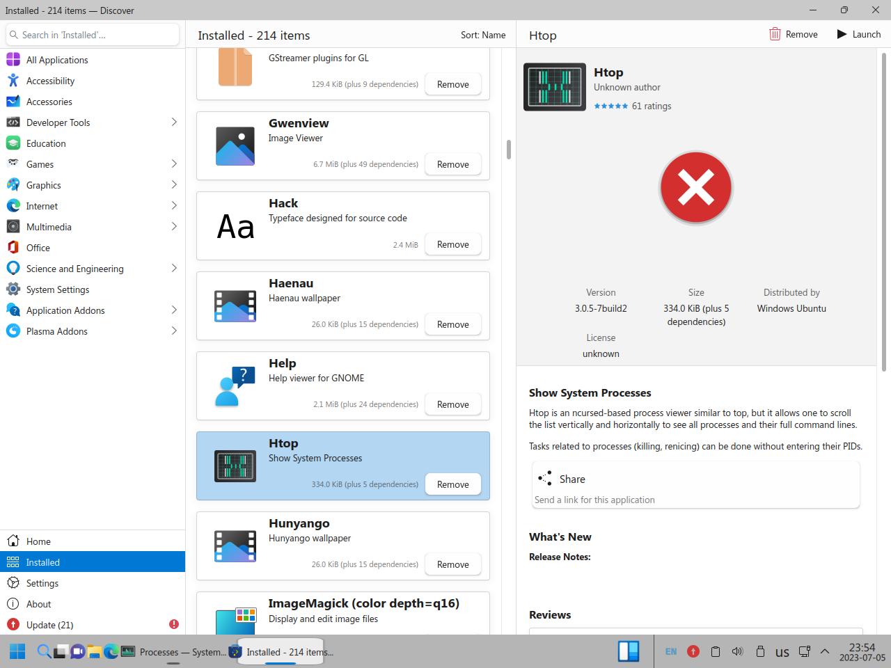Switch to Processes — System Monitor window
This screenshot has width=891, height=668.
tap(174, 652)
